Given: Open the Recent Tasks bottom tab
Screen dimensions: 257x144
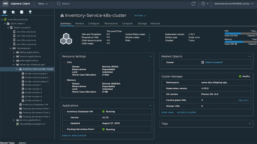Looking at the screenshot, I should coord(7,143).
